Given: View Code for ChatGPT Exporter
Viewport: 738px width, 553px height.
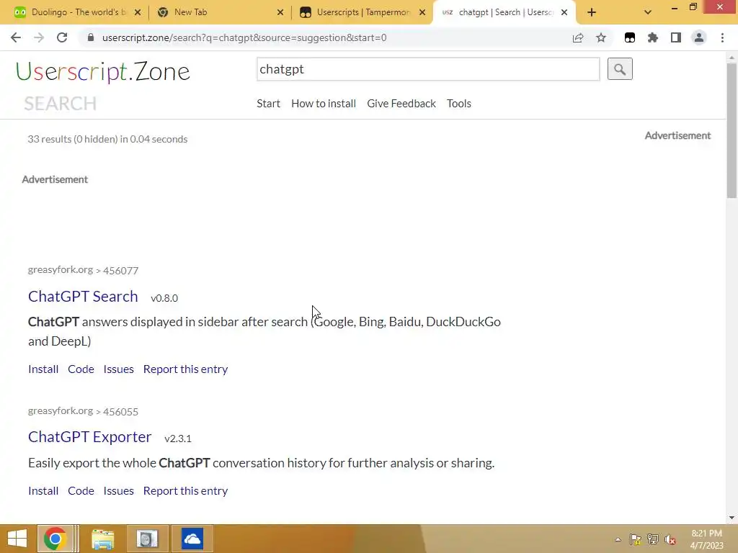Looking at the screenshot, I should pyautogui.click(x=81, y=491).
